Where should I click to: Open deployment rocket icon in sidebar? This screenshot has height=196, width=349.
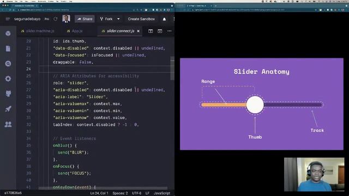(x=8, y=109)
